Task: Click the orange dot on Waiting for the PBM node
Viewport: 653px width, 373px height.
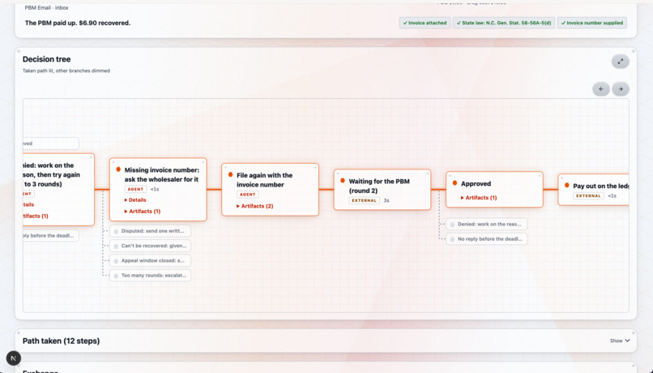Action: coord(343,181)
